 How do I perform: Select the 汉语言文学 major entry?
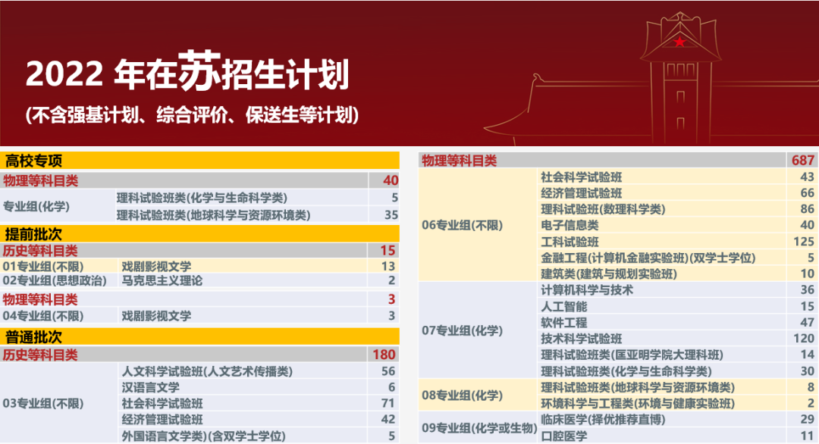[x=152, y=387]
